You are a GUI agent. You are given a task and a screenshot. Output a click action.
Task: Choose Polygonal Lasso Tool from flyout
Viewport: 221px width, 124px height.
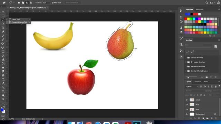tap(18, 22)
